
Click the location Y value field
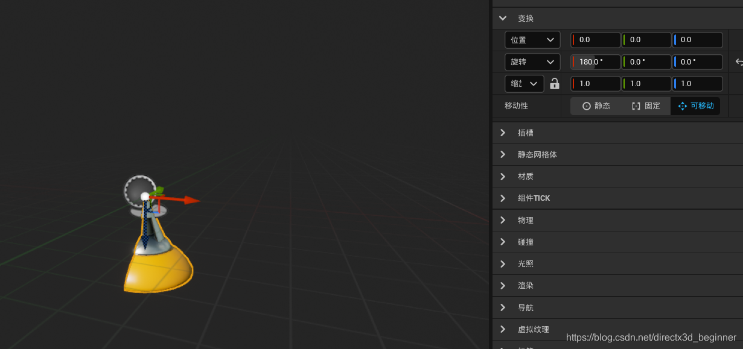point(646,40)
